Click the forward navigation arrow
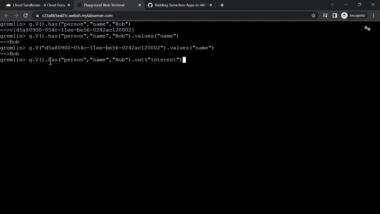380x214 pixels. tap(16, 15)
